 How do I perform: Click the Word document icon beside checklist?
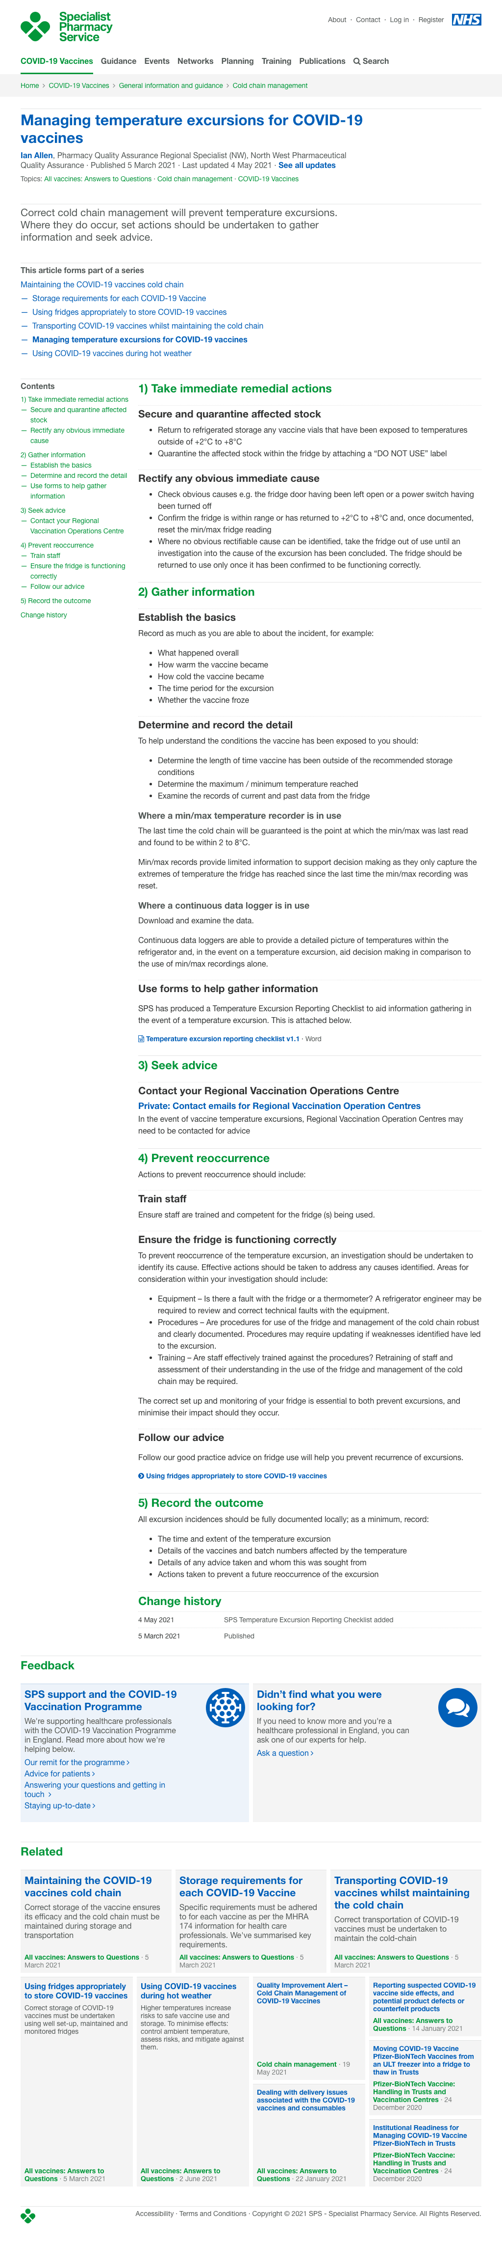tap(142, 1039)
